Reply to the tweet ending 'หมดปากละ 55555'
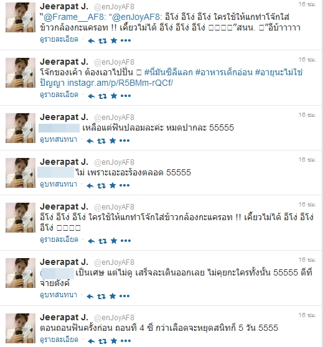The height and width of the screenshot is (347, 323). 90,141
